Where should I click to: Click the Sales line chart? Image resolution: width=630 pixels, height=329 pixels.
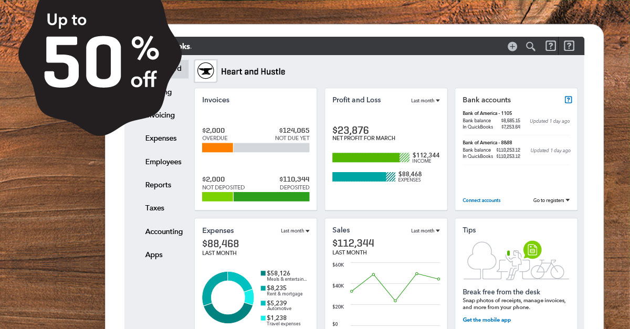coord(395,288)
